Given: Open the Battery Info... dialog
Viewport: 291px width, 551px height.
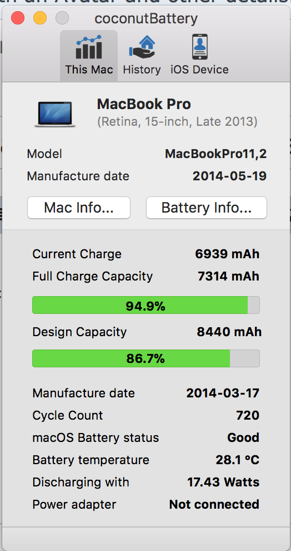Looking at the screenshot, I should (x=207, y=208).
